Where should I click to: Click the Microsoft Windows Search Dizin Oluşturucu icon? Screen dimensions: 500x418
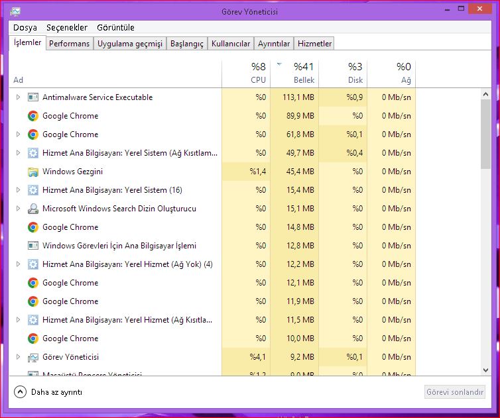pos(33,209)
